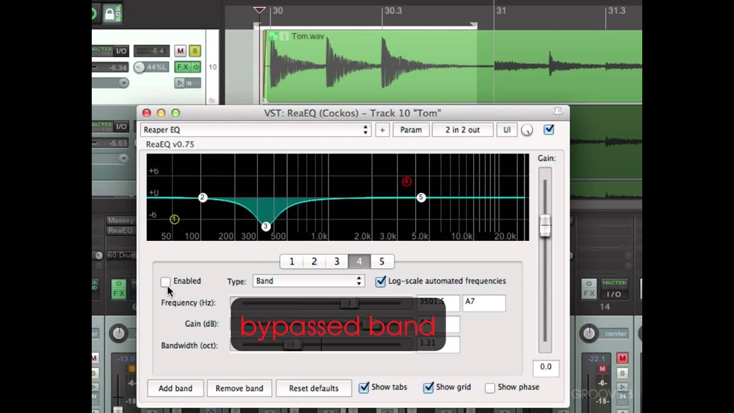Screen dimensions: 734x413
Task: Select EQ band point 2 in graph
Action: click(x=202, y=197)
